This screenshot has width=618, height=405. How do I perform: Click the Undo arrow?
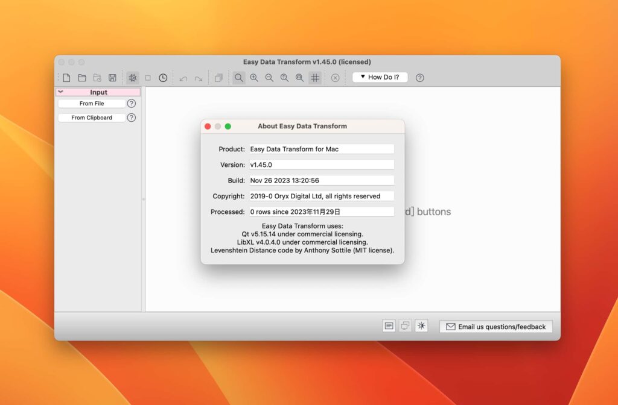tap(182, 78)
